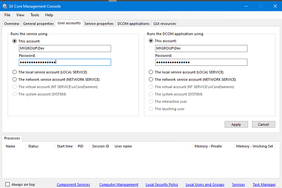This screenshot has height=188, width=282.
Task: Open the Task Manager link
Action: coord(264,184)
